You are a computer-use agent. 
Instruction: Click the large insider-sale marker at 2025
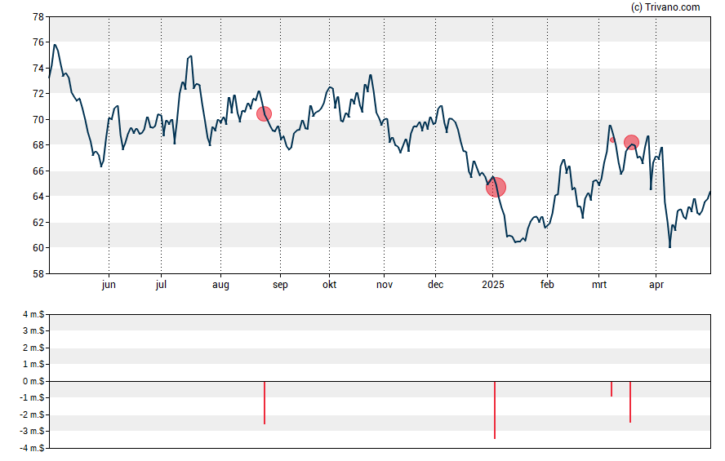tap(496, 187)
